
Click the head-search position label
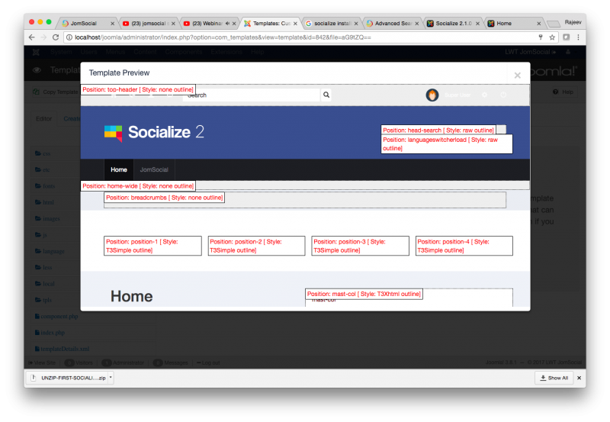click(438, 130)
